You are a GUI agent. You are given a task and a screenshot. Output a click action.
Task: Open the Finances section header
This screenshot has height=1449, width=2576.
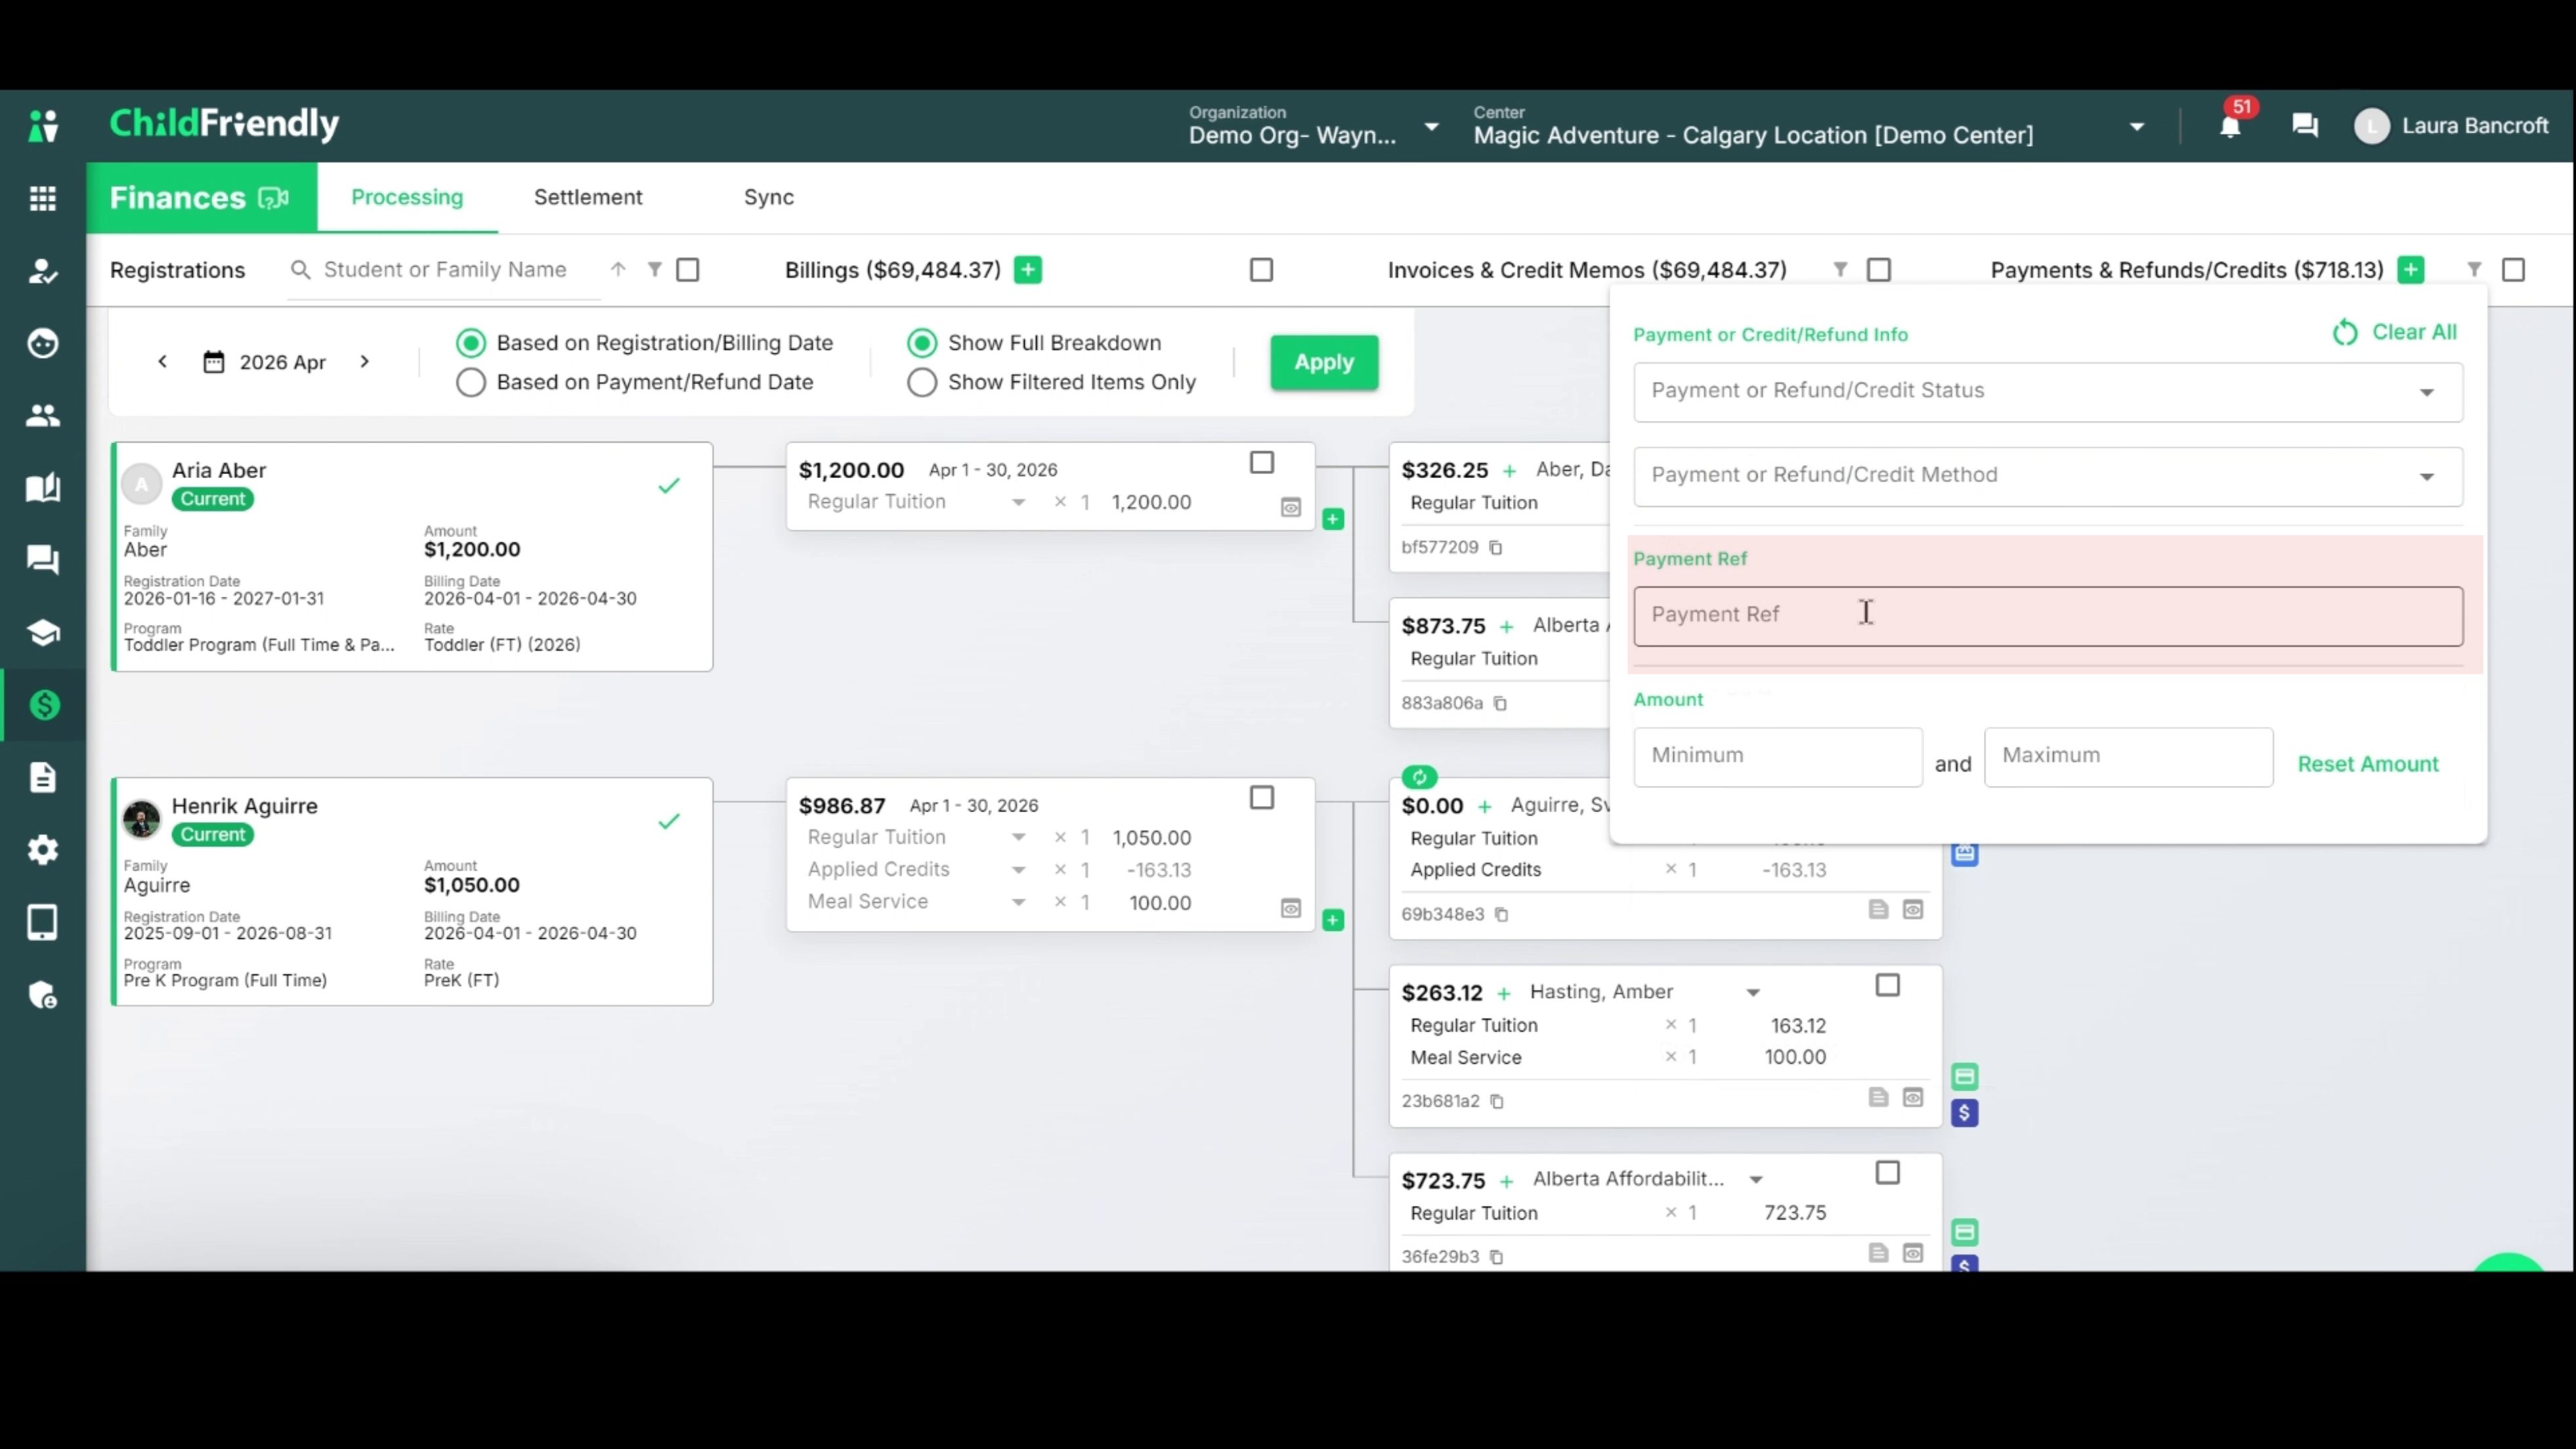coord(202,198)
